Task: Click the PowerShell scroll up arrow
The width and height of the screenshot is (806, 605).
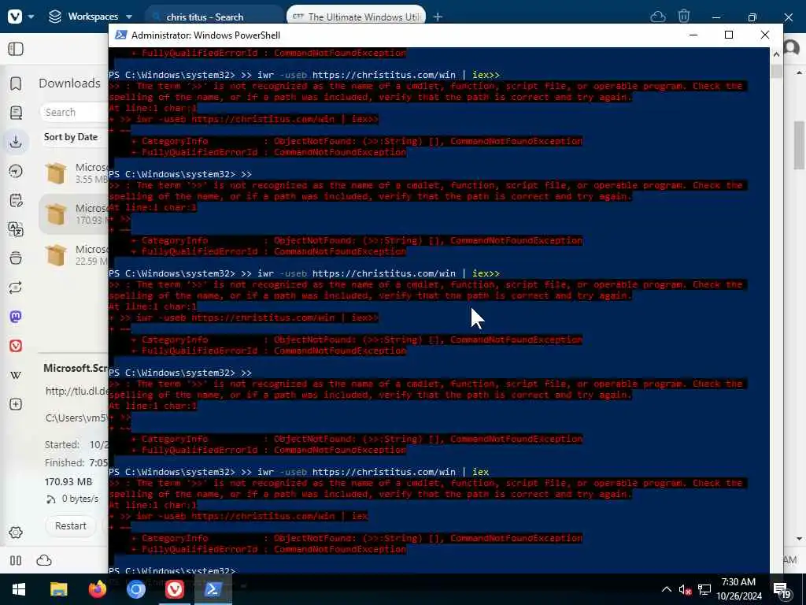Action: (x=776, y=54)
